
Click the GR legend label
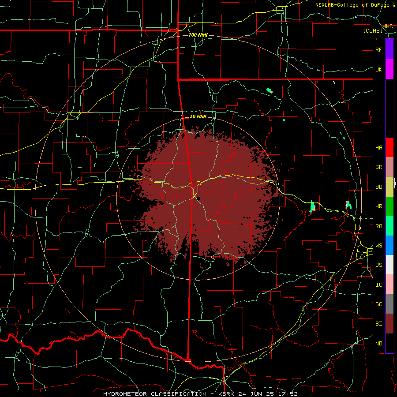click(x=379, y=167)
